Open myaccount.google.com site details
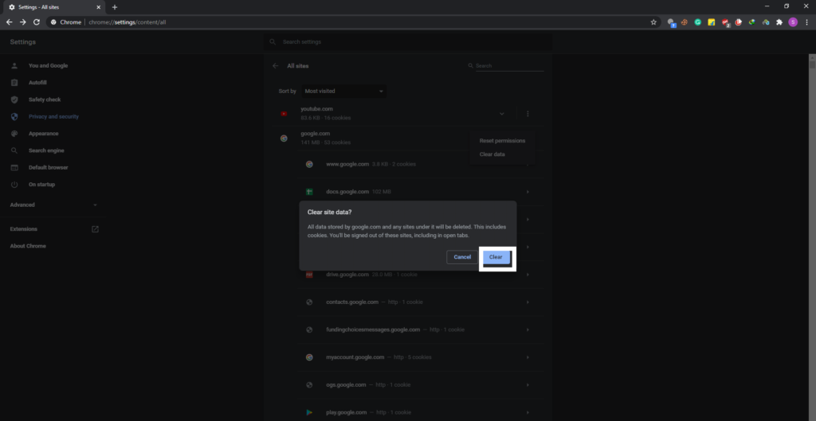The height and width of the screenshot is (421, 816). pos(421,357)
